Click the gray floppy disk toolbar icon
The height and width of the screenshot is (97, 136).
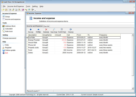[x=10, y=10]
